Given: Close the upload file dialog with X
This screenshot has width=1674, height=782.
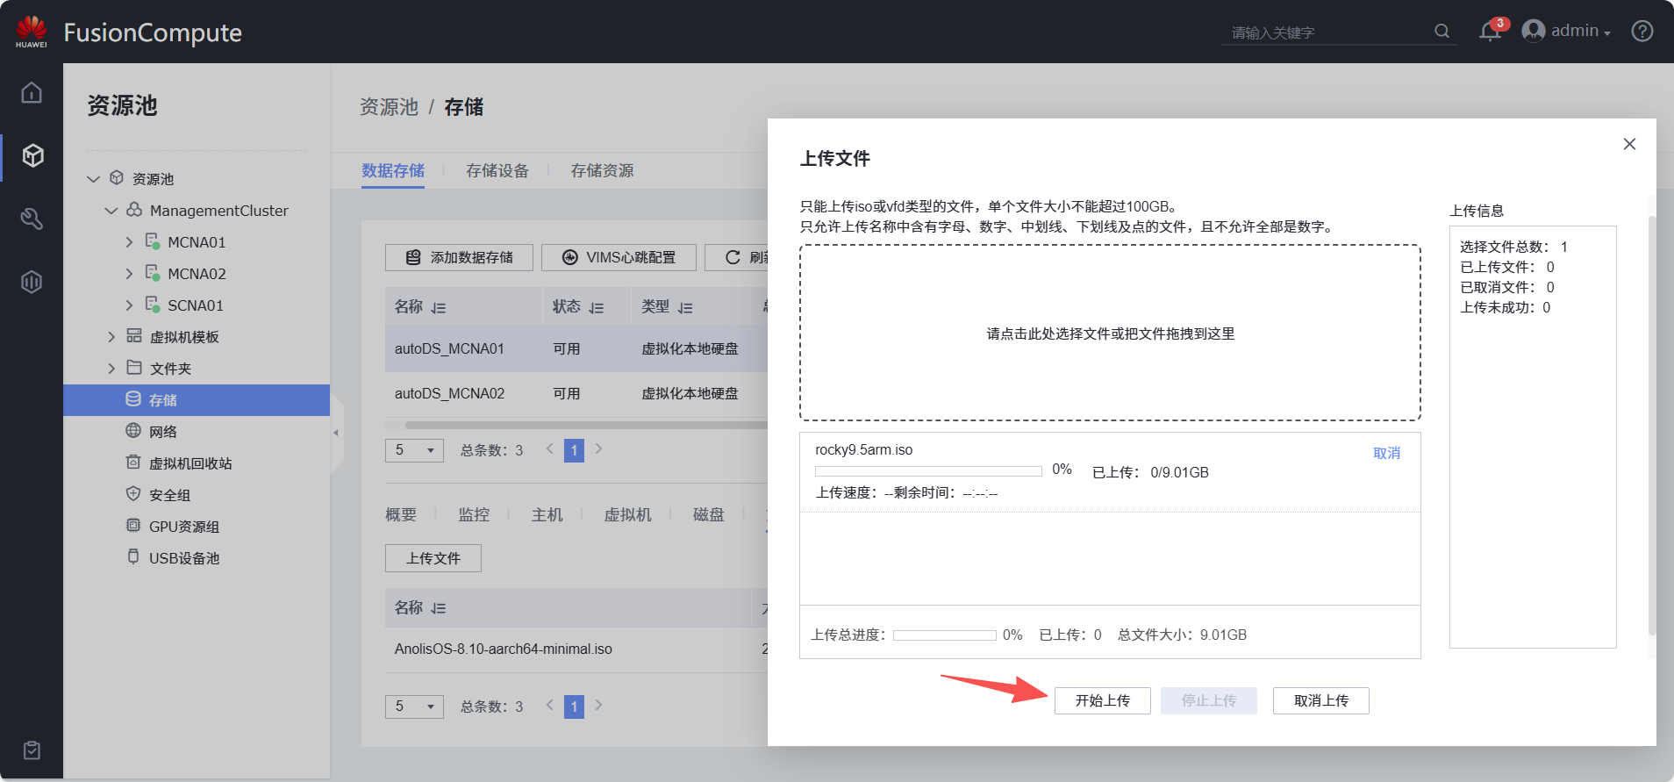Looking at the screenshot, I should 1629,144.
